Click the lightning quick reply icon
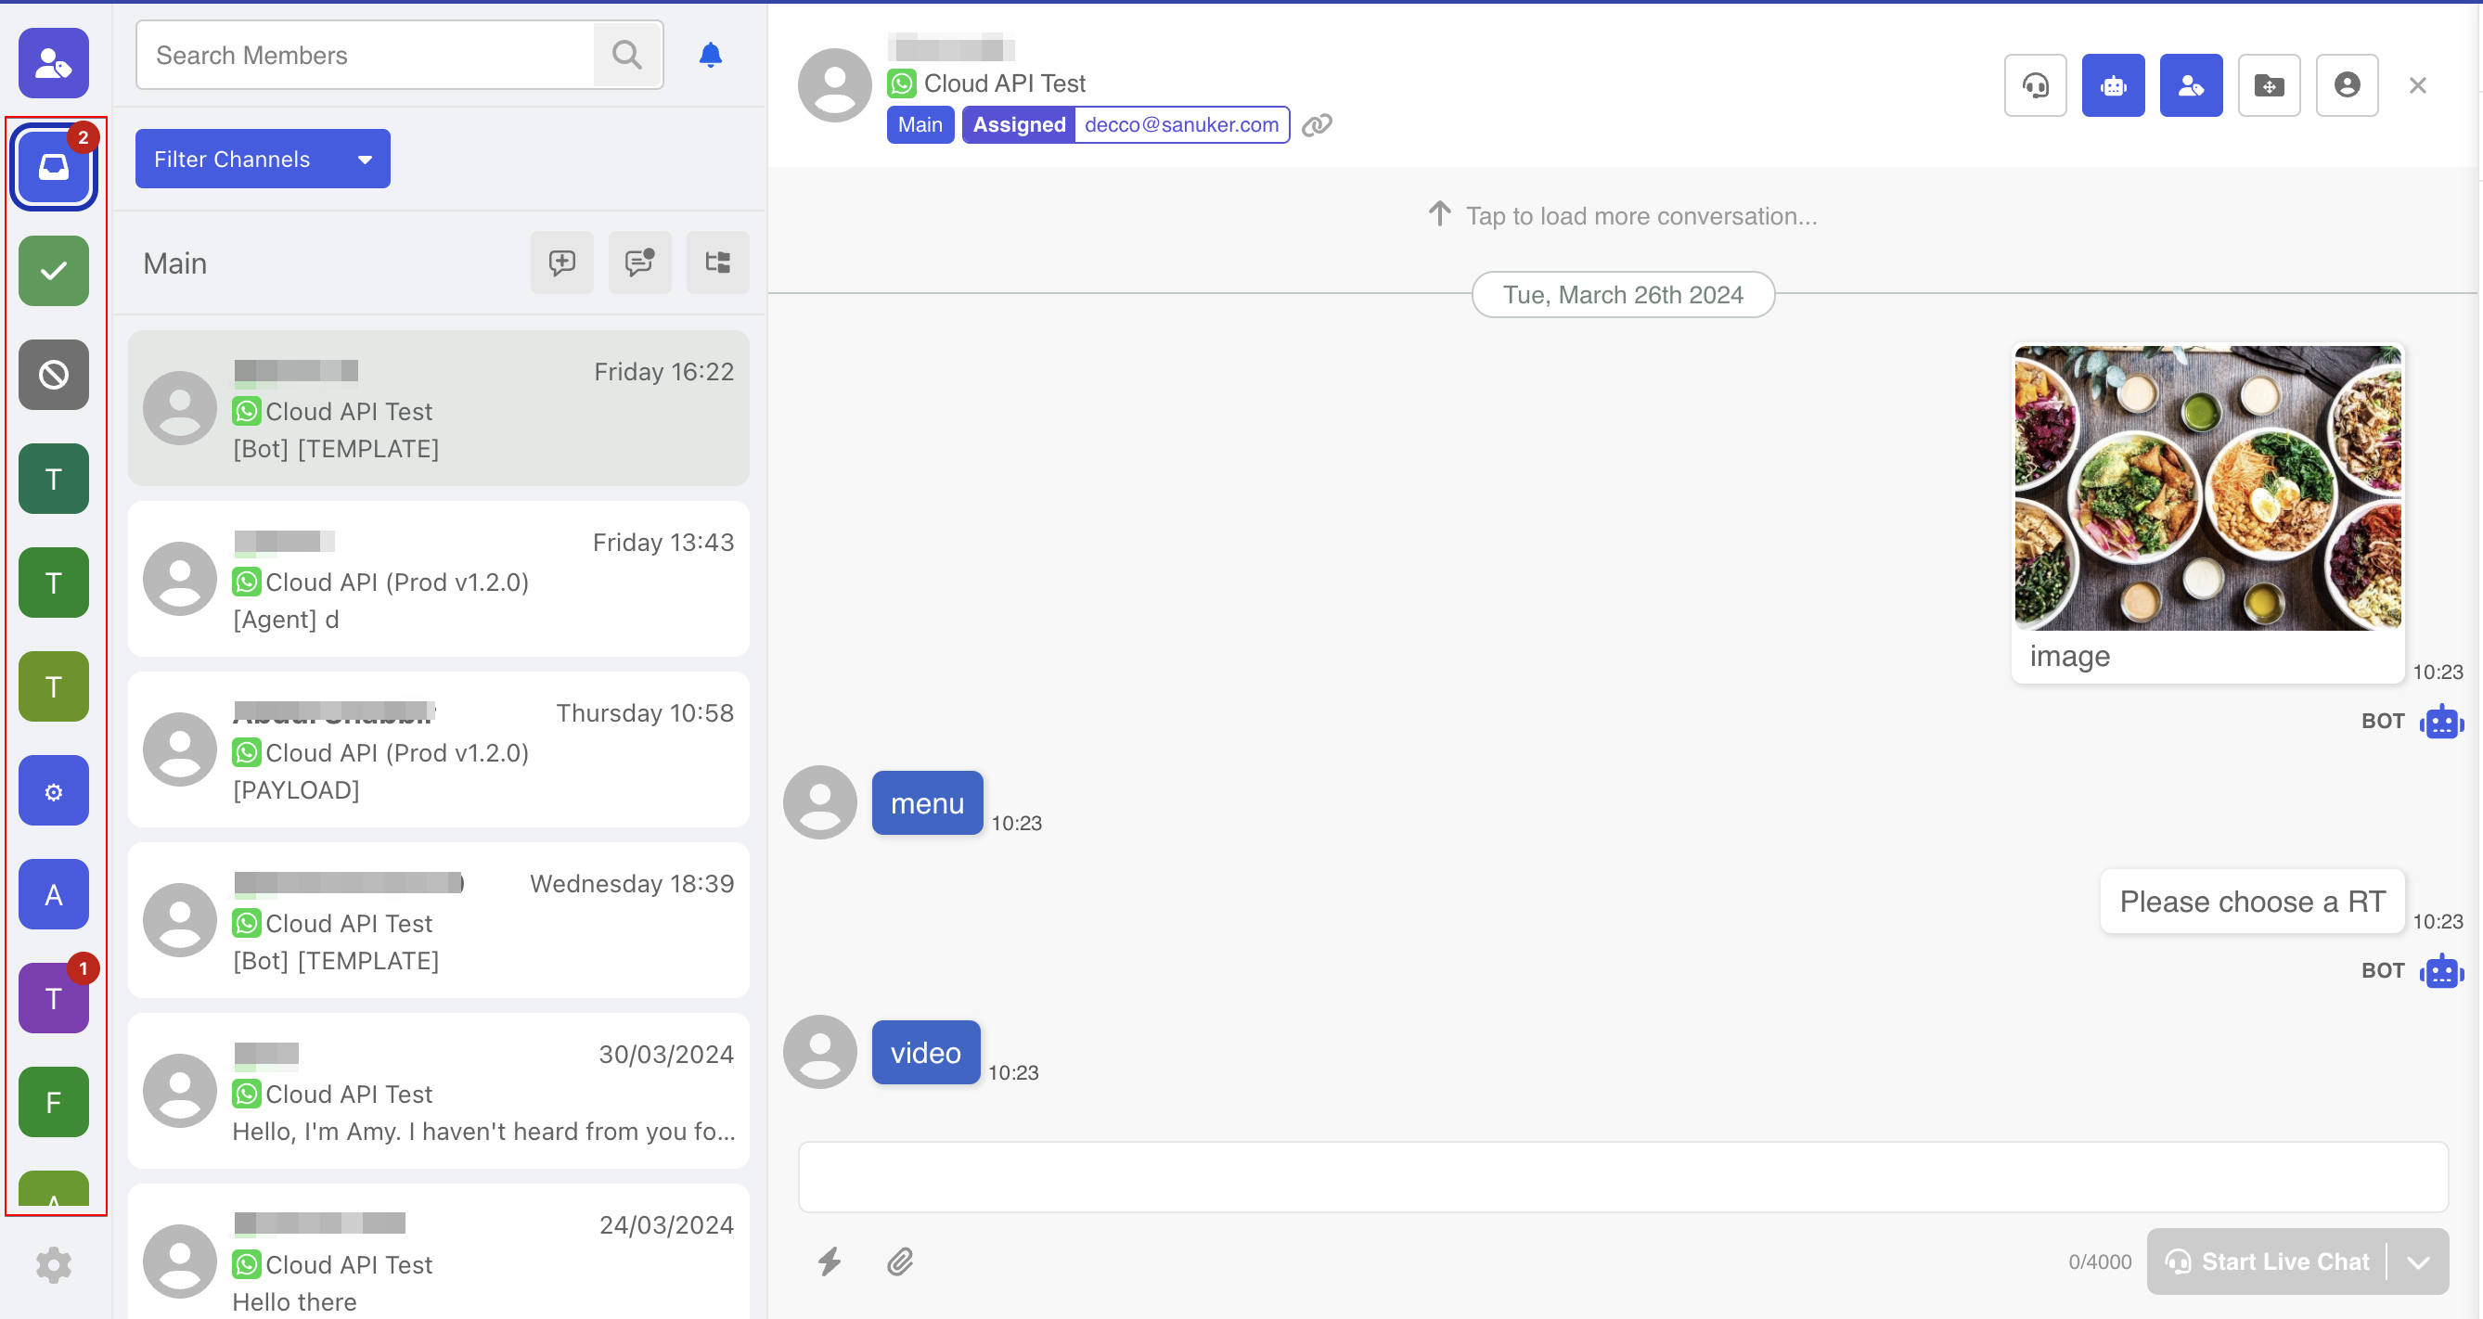 (x=829, y=1261)
